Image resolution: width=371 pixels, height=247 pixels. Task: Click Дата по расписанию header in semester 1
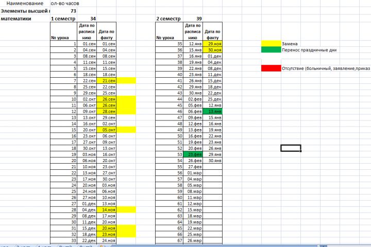pyautogui.click(x=87, y=31)
